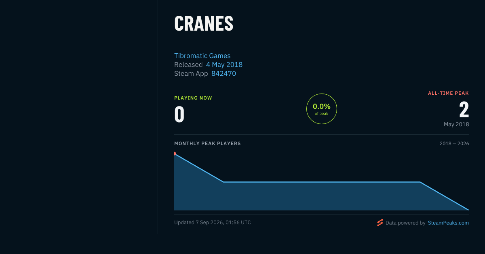Click the 0.0% of peak circle

(322, 109)
